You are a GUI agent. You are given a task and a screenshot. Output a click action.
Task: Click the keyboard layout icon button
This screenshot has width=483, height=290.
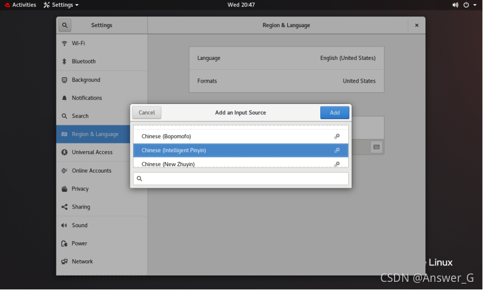(377, 147)
